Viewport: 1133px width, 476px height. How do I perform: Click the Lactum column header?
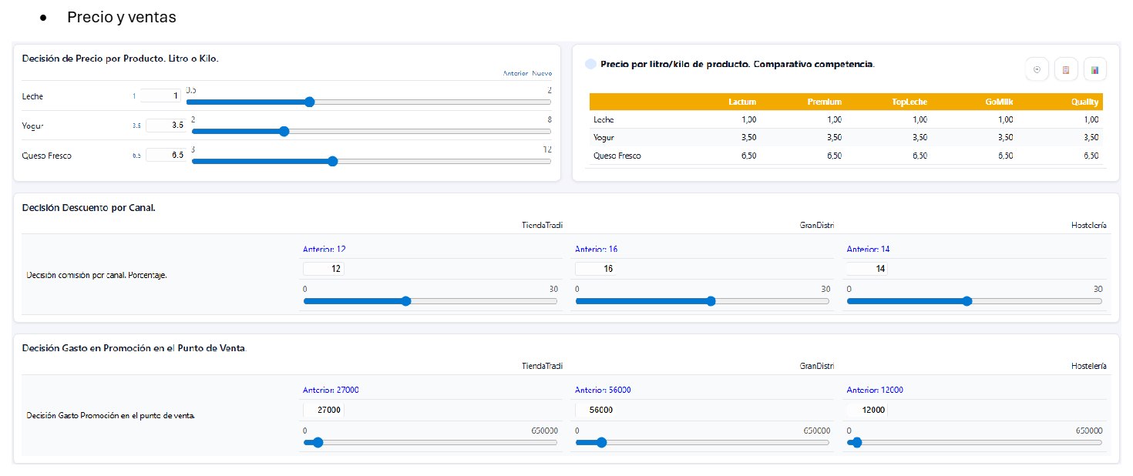point(742,102)
